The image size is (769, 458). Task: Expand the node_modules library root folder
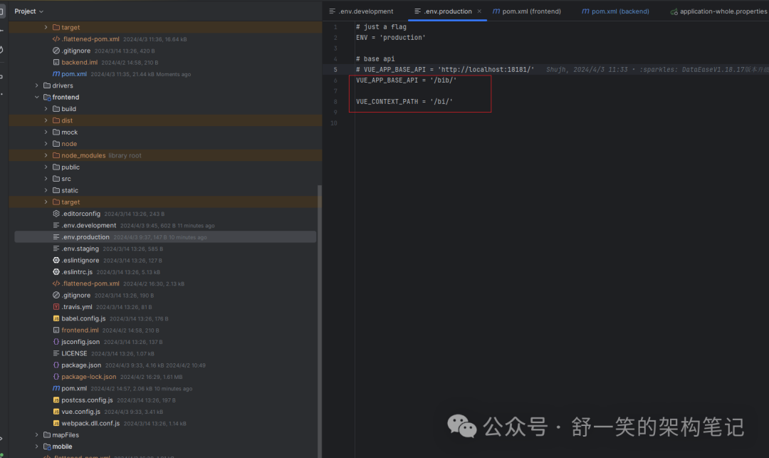click(46, 155)
